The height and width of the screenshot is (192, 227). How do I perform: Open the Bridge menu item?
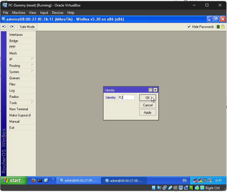point(21,41)
